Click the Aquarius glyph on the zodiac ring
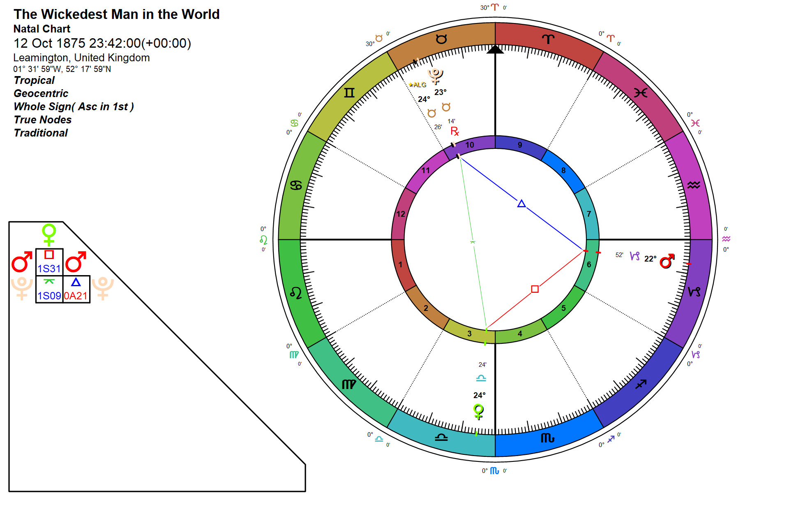789x505 pixels. tap(694, 185)
